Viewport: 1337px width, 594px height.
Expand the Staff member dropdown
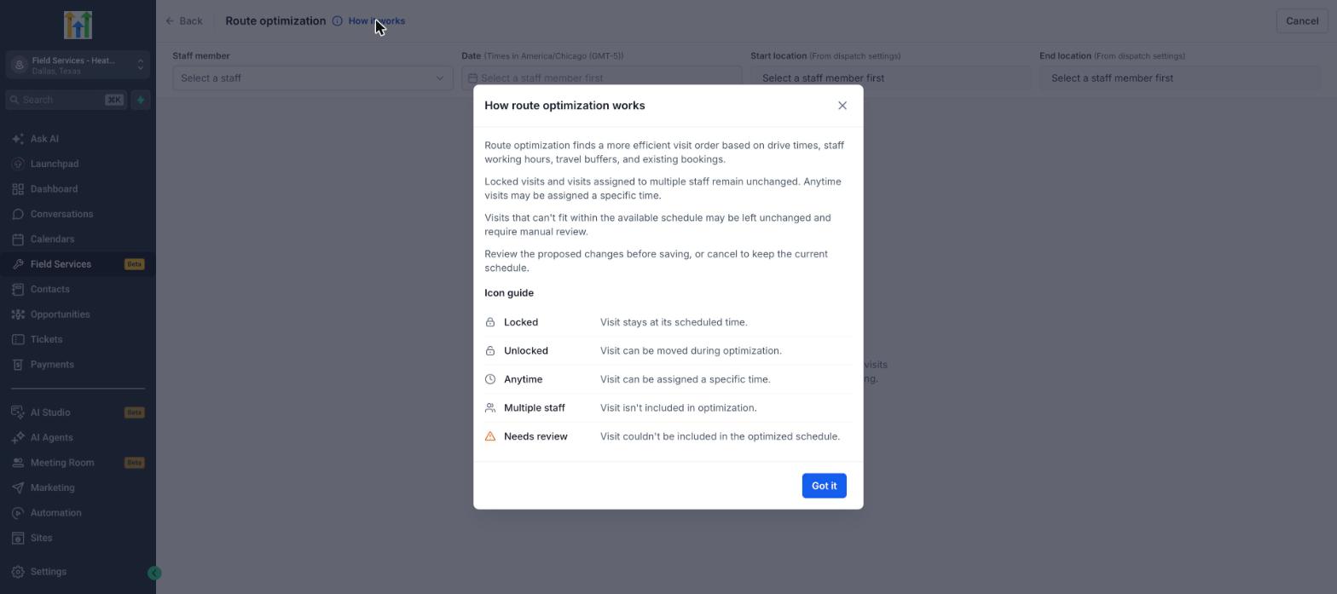tap(313, 78)
